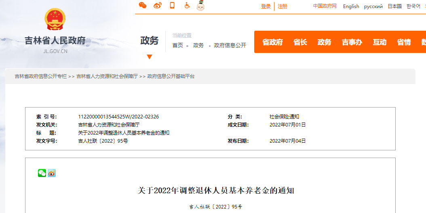This screenshot has height=213, width=426.
Task: Open the 省政府 navigation menu
Action: point(272,42)
